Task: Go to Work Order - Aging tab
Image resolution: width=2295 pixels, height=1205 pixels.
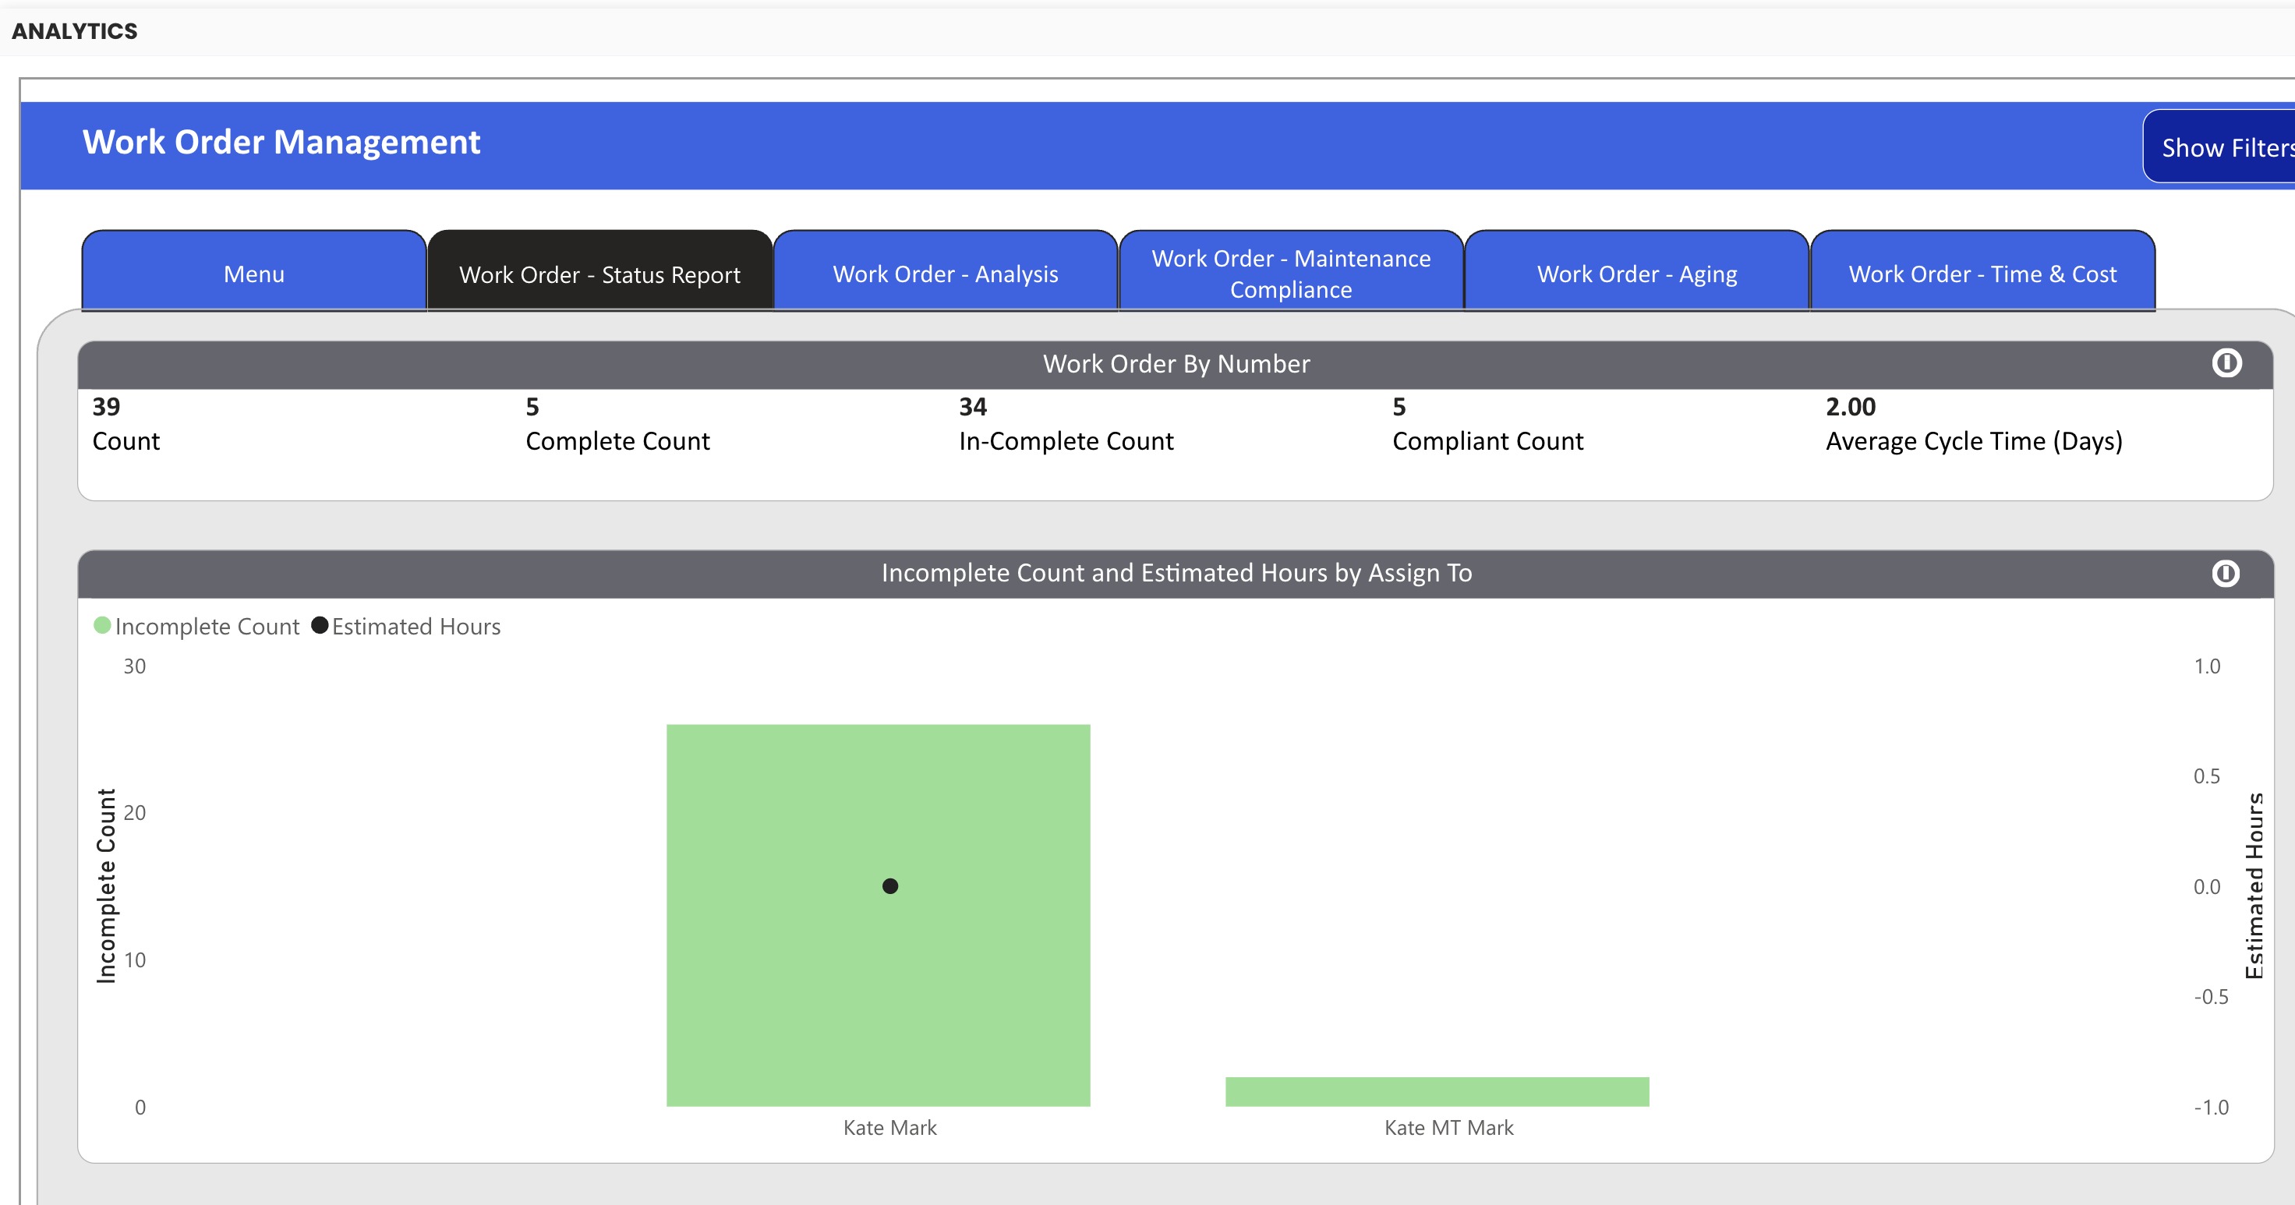Action: click(x=1635, y=274)
